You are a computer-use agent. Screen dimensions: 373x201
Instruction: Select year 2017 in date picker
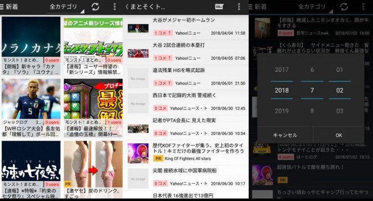pyautogui.click(x=281, y=70)
